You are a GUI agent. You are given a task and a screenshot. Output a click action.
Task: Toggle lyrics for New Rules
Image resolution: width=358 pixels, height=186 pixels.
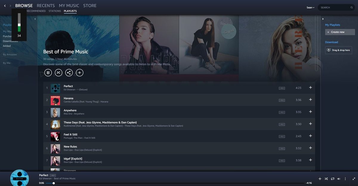point(282,148)
